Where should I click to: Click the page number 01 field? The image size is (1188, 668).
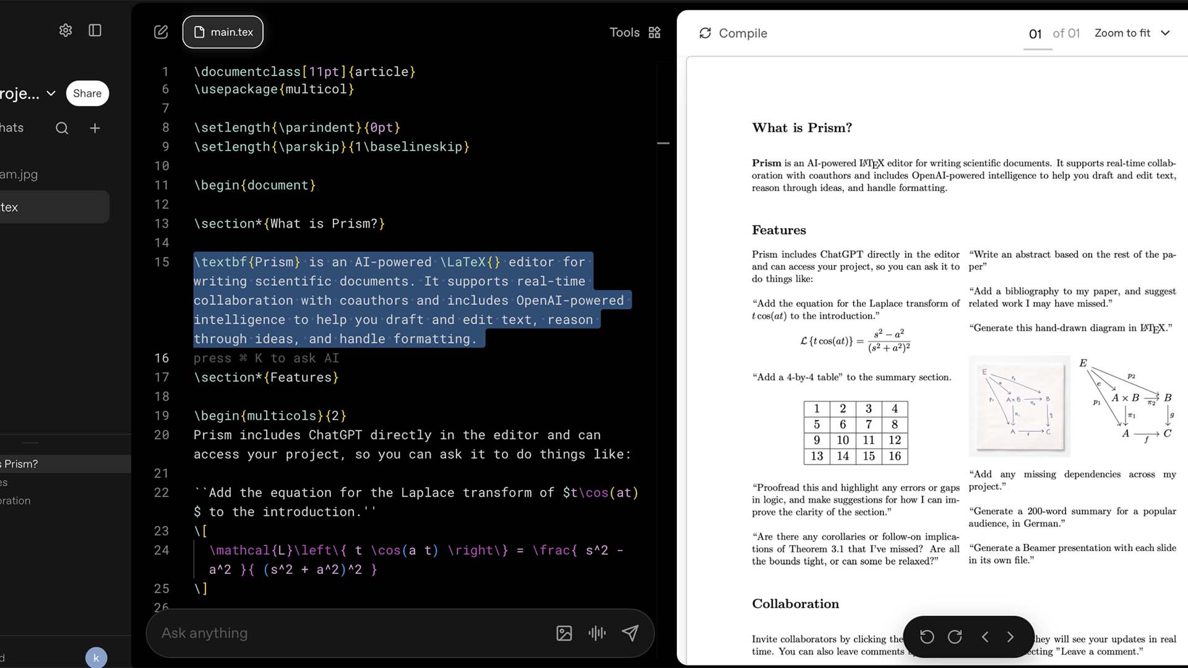point(1035,34)
